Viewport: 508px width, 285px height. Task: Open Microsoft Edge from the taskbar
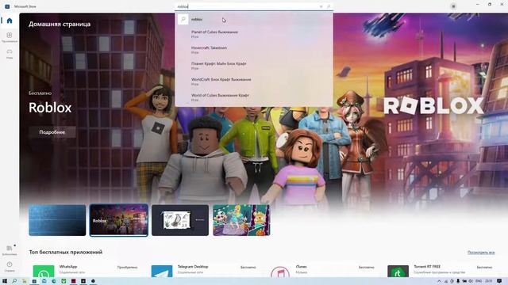[54, 281]
